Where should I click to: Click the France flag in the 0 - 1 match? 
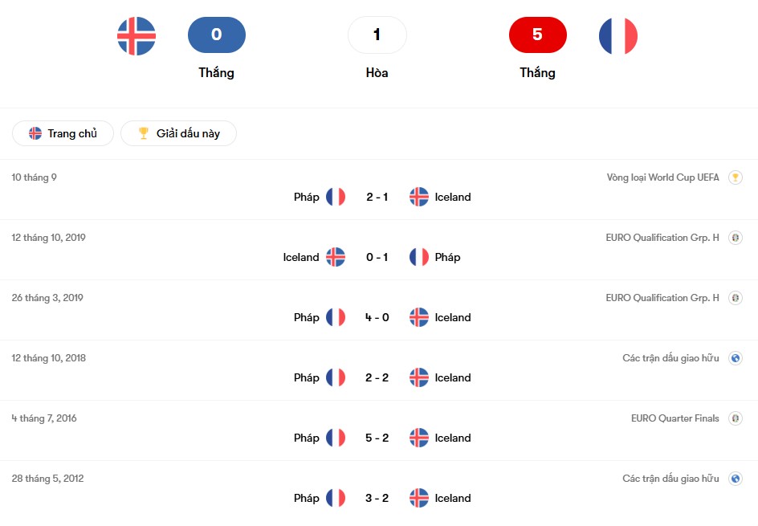(419, 257)
